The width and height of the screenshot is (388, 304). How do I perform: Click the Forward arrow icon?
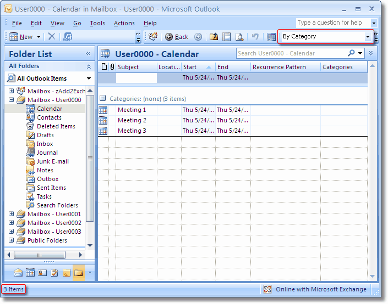[198, 37]
